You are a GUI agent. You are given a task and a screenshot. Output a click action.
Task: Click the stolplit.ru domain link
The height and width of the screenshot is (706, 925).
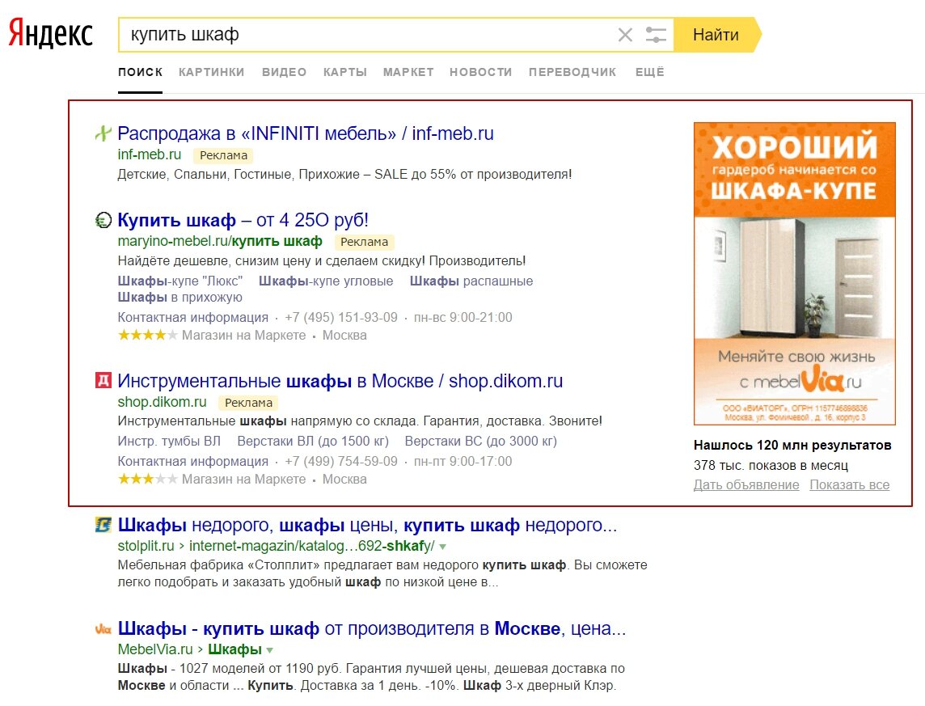click(146, 546)
